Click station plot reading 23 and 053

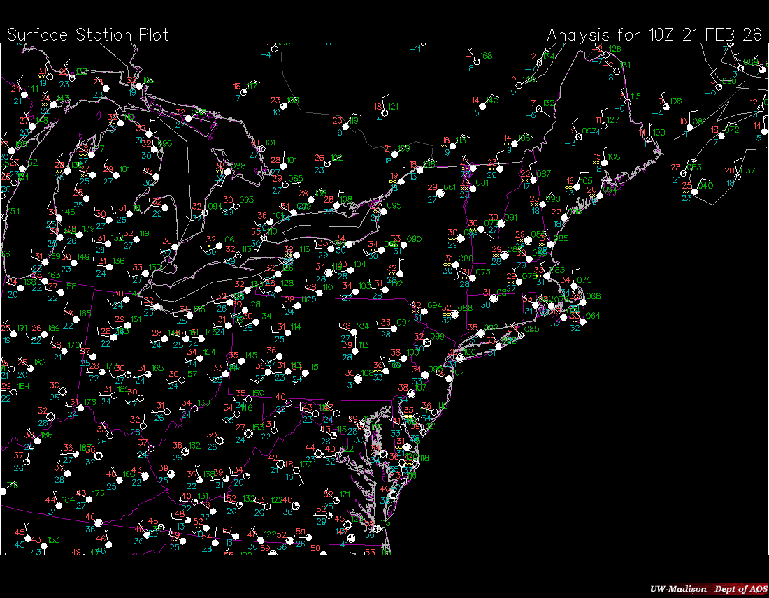pyautogui.click(x=684, y=173)
